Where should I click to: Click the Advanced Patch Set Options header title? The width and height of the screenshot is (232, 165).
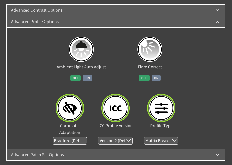(37, 155)
